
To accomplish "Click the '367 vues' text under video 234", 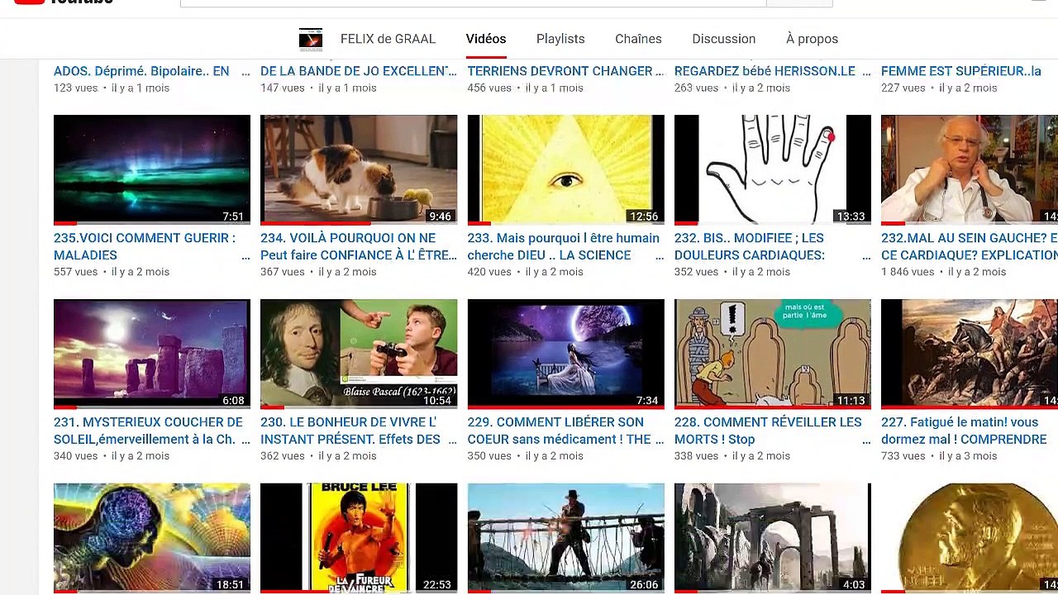I will pyautogui.click(x=283, y=272).
